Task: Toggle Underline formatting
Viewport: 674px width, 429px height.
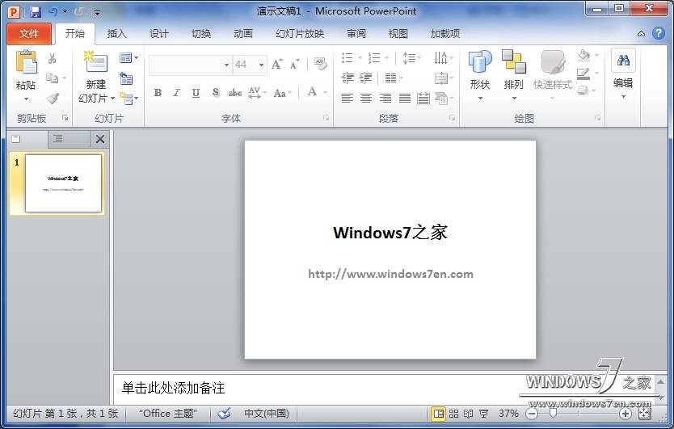Action: click(x=196, y=92)
